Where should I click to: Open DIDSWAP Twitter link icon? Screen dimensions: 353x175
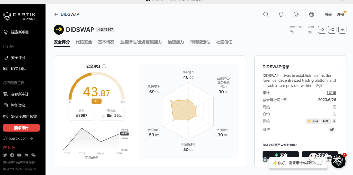point(332,130)
